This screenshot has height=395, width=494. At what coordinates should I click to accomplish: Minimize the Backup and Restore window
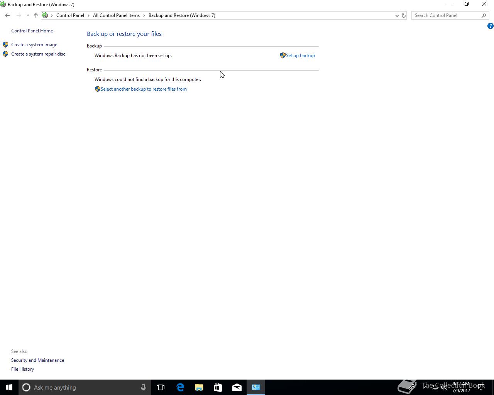click(x=449, y=4)
